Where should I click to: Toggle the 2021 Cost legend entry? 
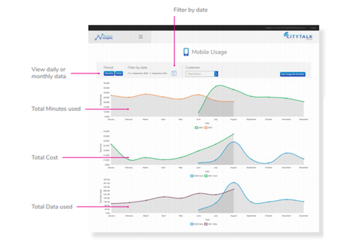click(211, 176)
